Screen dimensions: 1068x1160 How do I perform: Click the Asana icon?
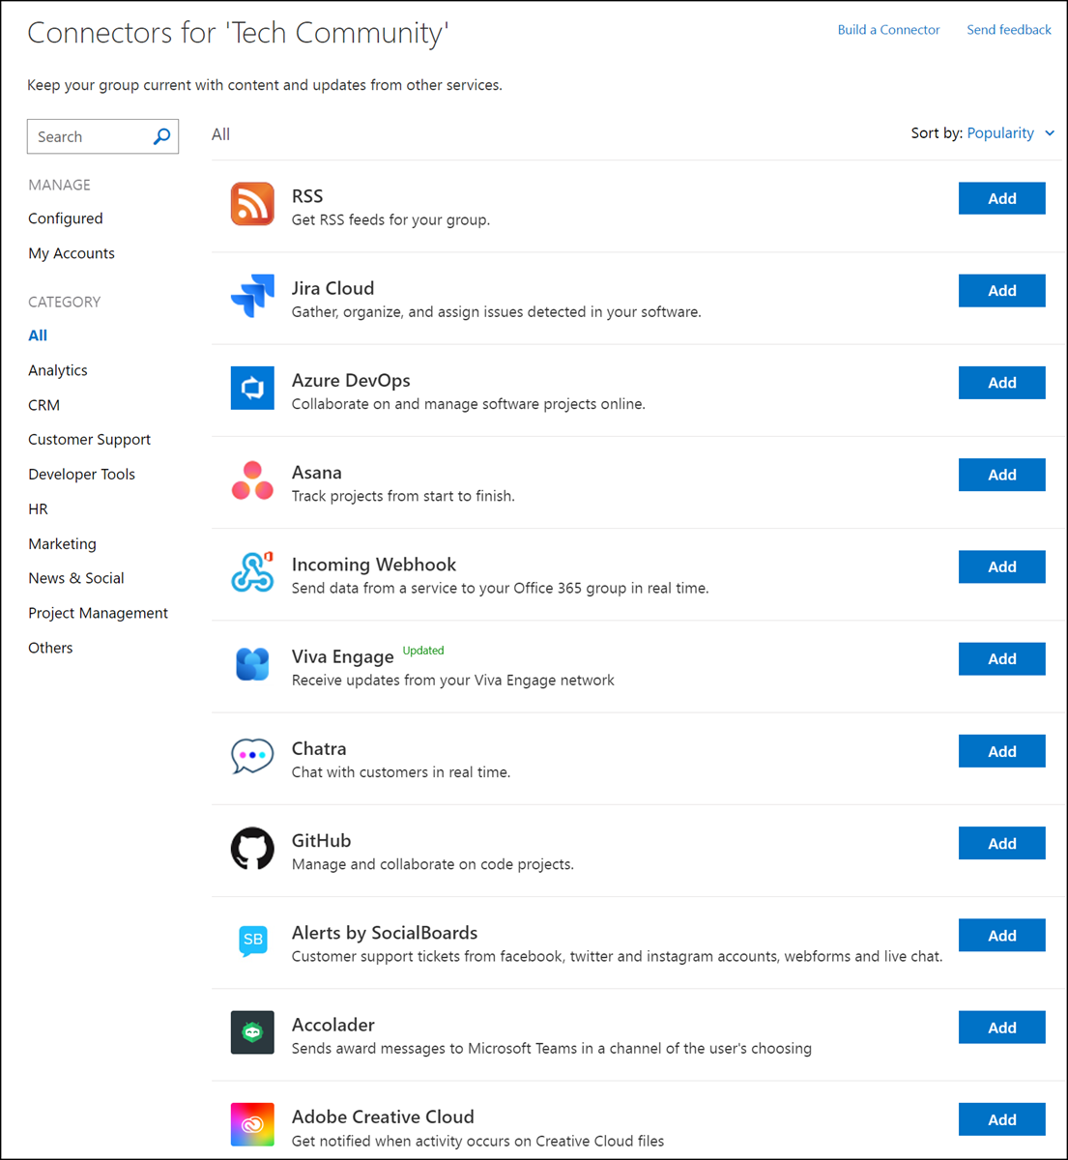252,479
